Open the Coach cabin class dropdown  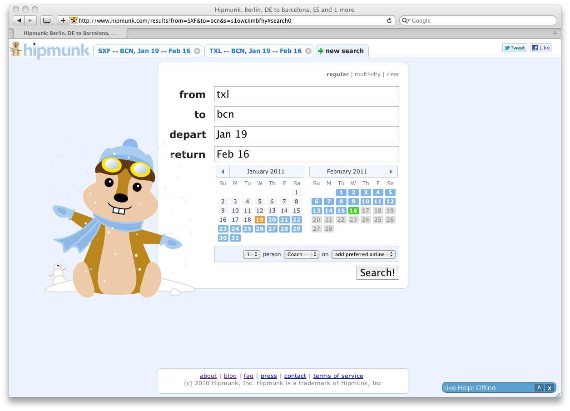[301, 254]
